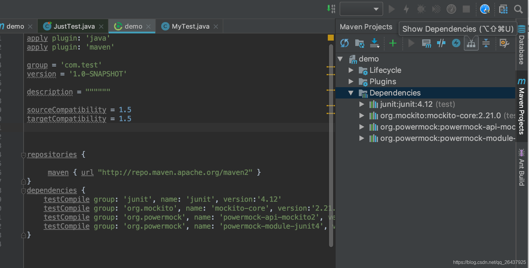This screenshot has height=268, width=529.
Task: Click the maven repository URL string
Action: 175,172
